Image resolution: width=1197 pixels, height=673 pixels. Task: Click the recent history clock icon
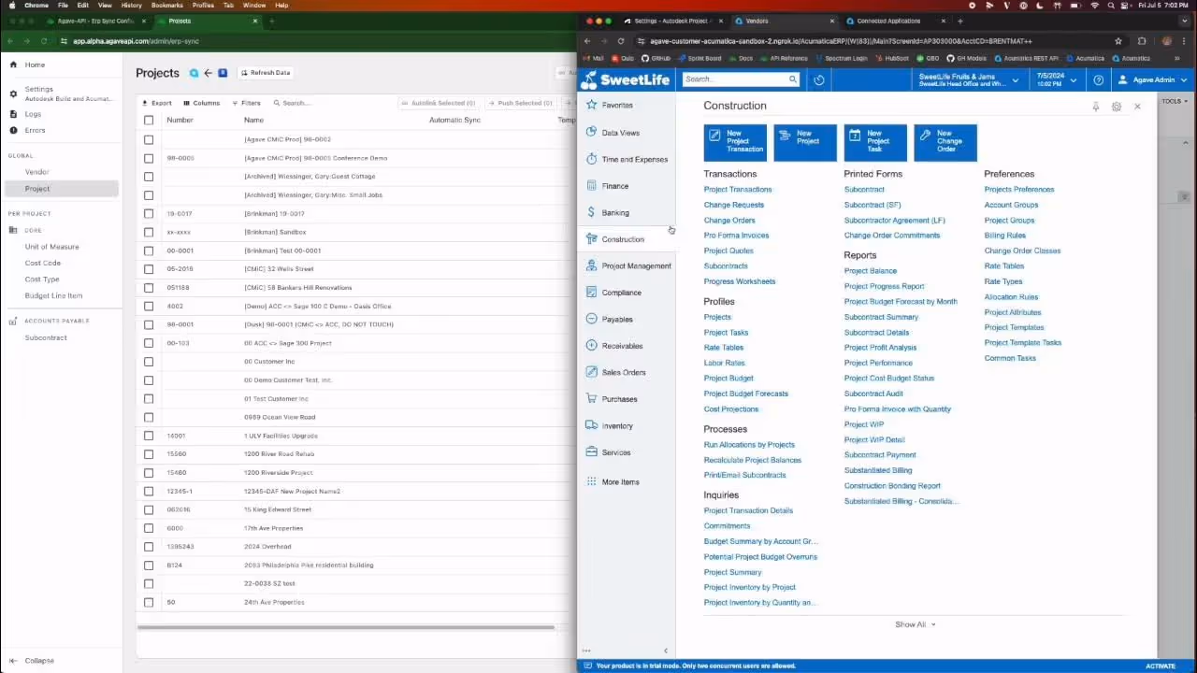click(819, 79)
